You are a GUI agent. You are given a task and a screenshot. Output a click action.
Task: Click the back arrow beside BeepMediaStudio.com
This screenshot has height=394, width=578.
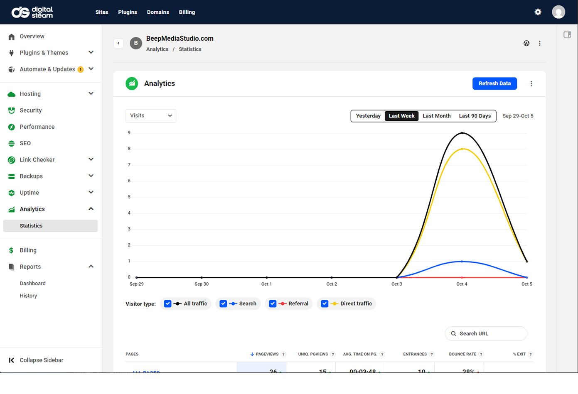(118, 43)
